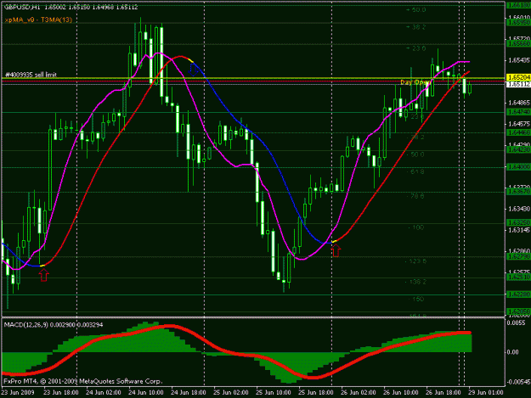Click the yellow Day Open label

coord(415,82)
